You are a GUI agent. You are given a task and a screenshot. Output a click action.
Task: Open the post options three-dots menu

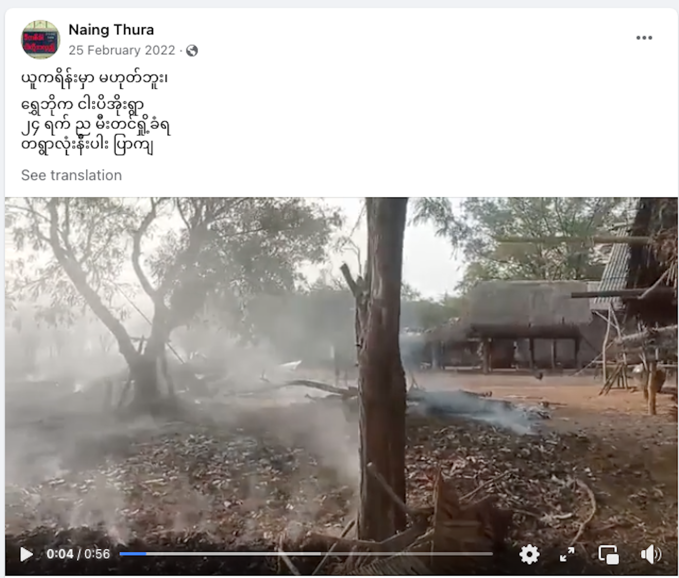(x=644, y=38)
